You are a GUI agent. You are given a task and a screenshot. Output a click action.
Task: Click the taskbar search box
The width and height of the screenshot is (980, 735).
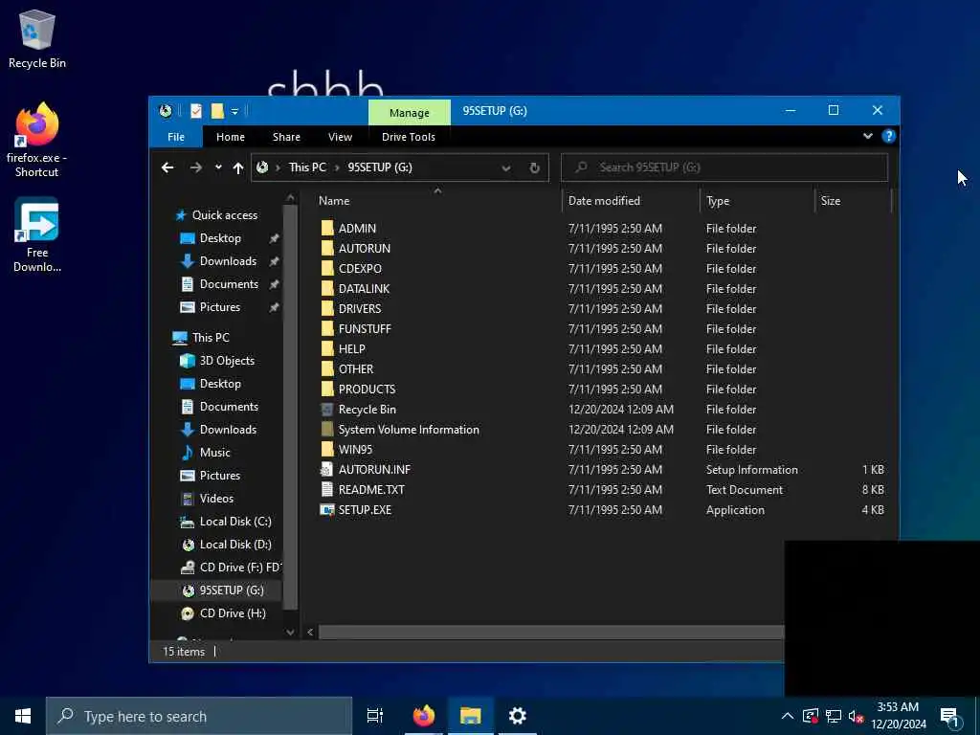coord(199,716)
